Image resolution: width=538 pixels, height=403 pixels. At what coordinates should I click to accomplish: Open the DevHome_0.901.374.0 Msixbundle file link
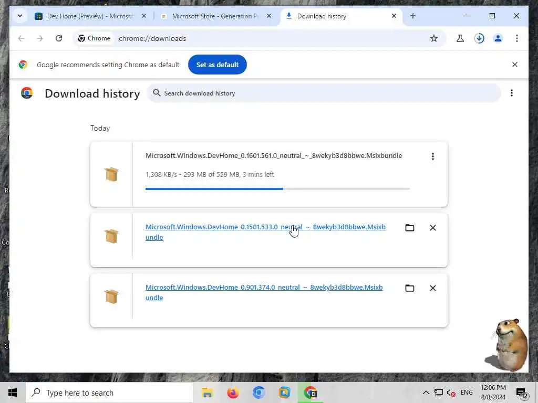click(x=264, y=292)
